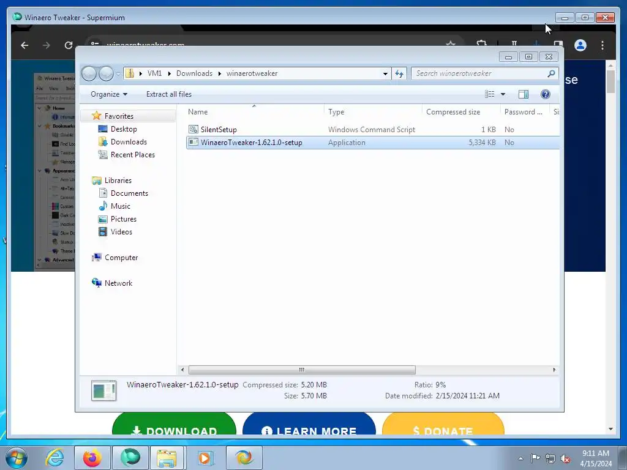This screenshot has width=627, height=470.
Task: Open Windows Media Player from taskbar
Action: (206, 458)
